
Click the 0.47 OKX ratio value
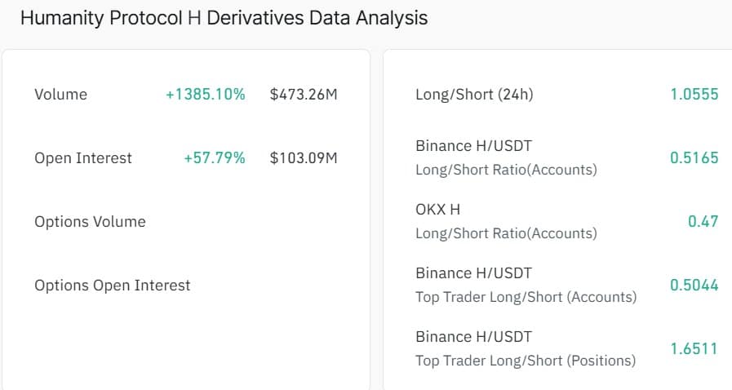click(x=703, y=222)
